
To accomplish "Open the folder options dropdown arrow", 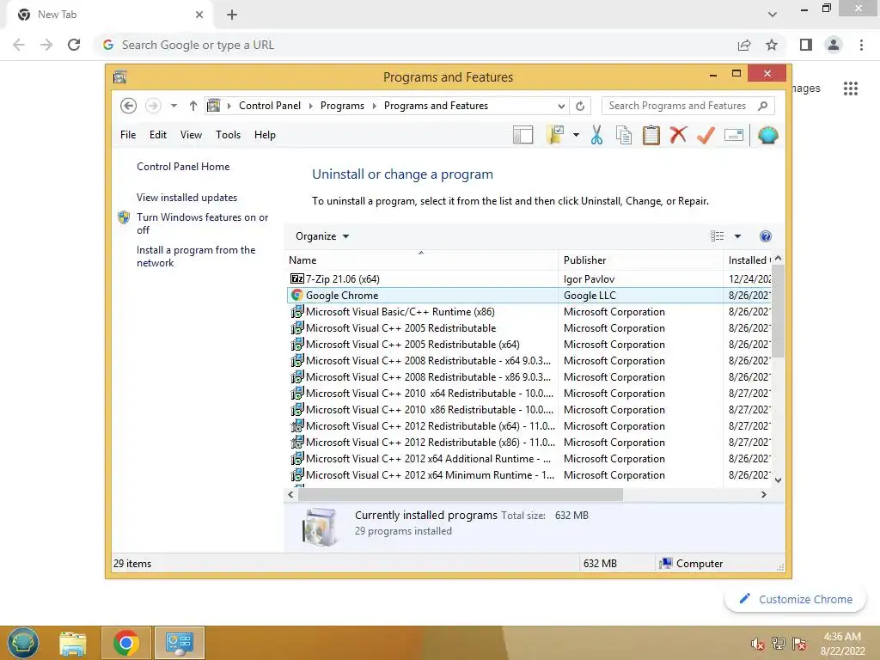I will [x=576, y=135].
